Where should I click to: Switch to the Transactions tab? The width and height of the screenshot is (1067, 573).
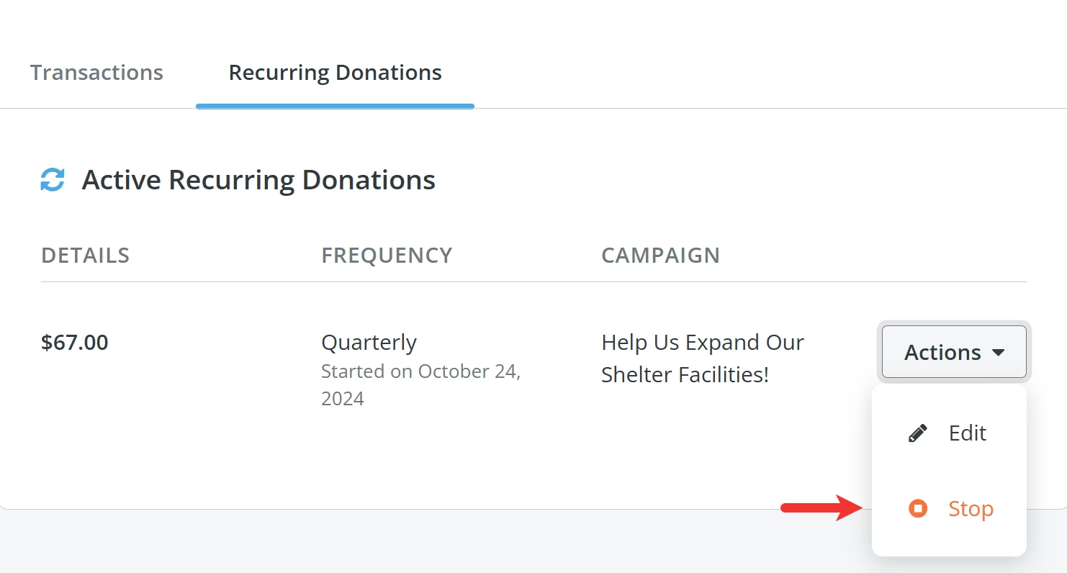[x=96, y=72]
